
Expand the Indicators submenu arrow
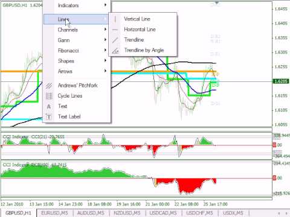pyautogui.click(x=105, y=5)
